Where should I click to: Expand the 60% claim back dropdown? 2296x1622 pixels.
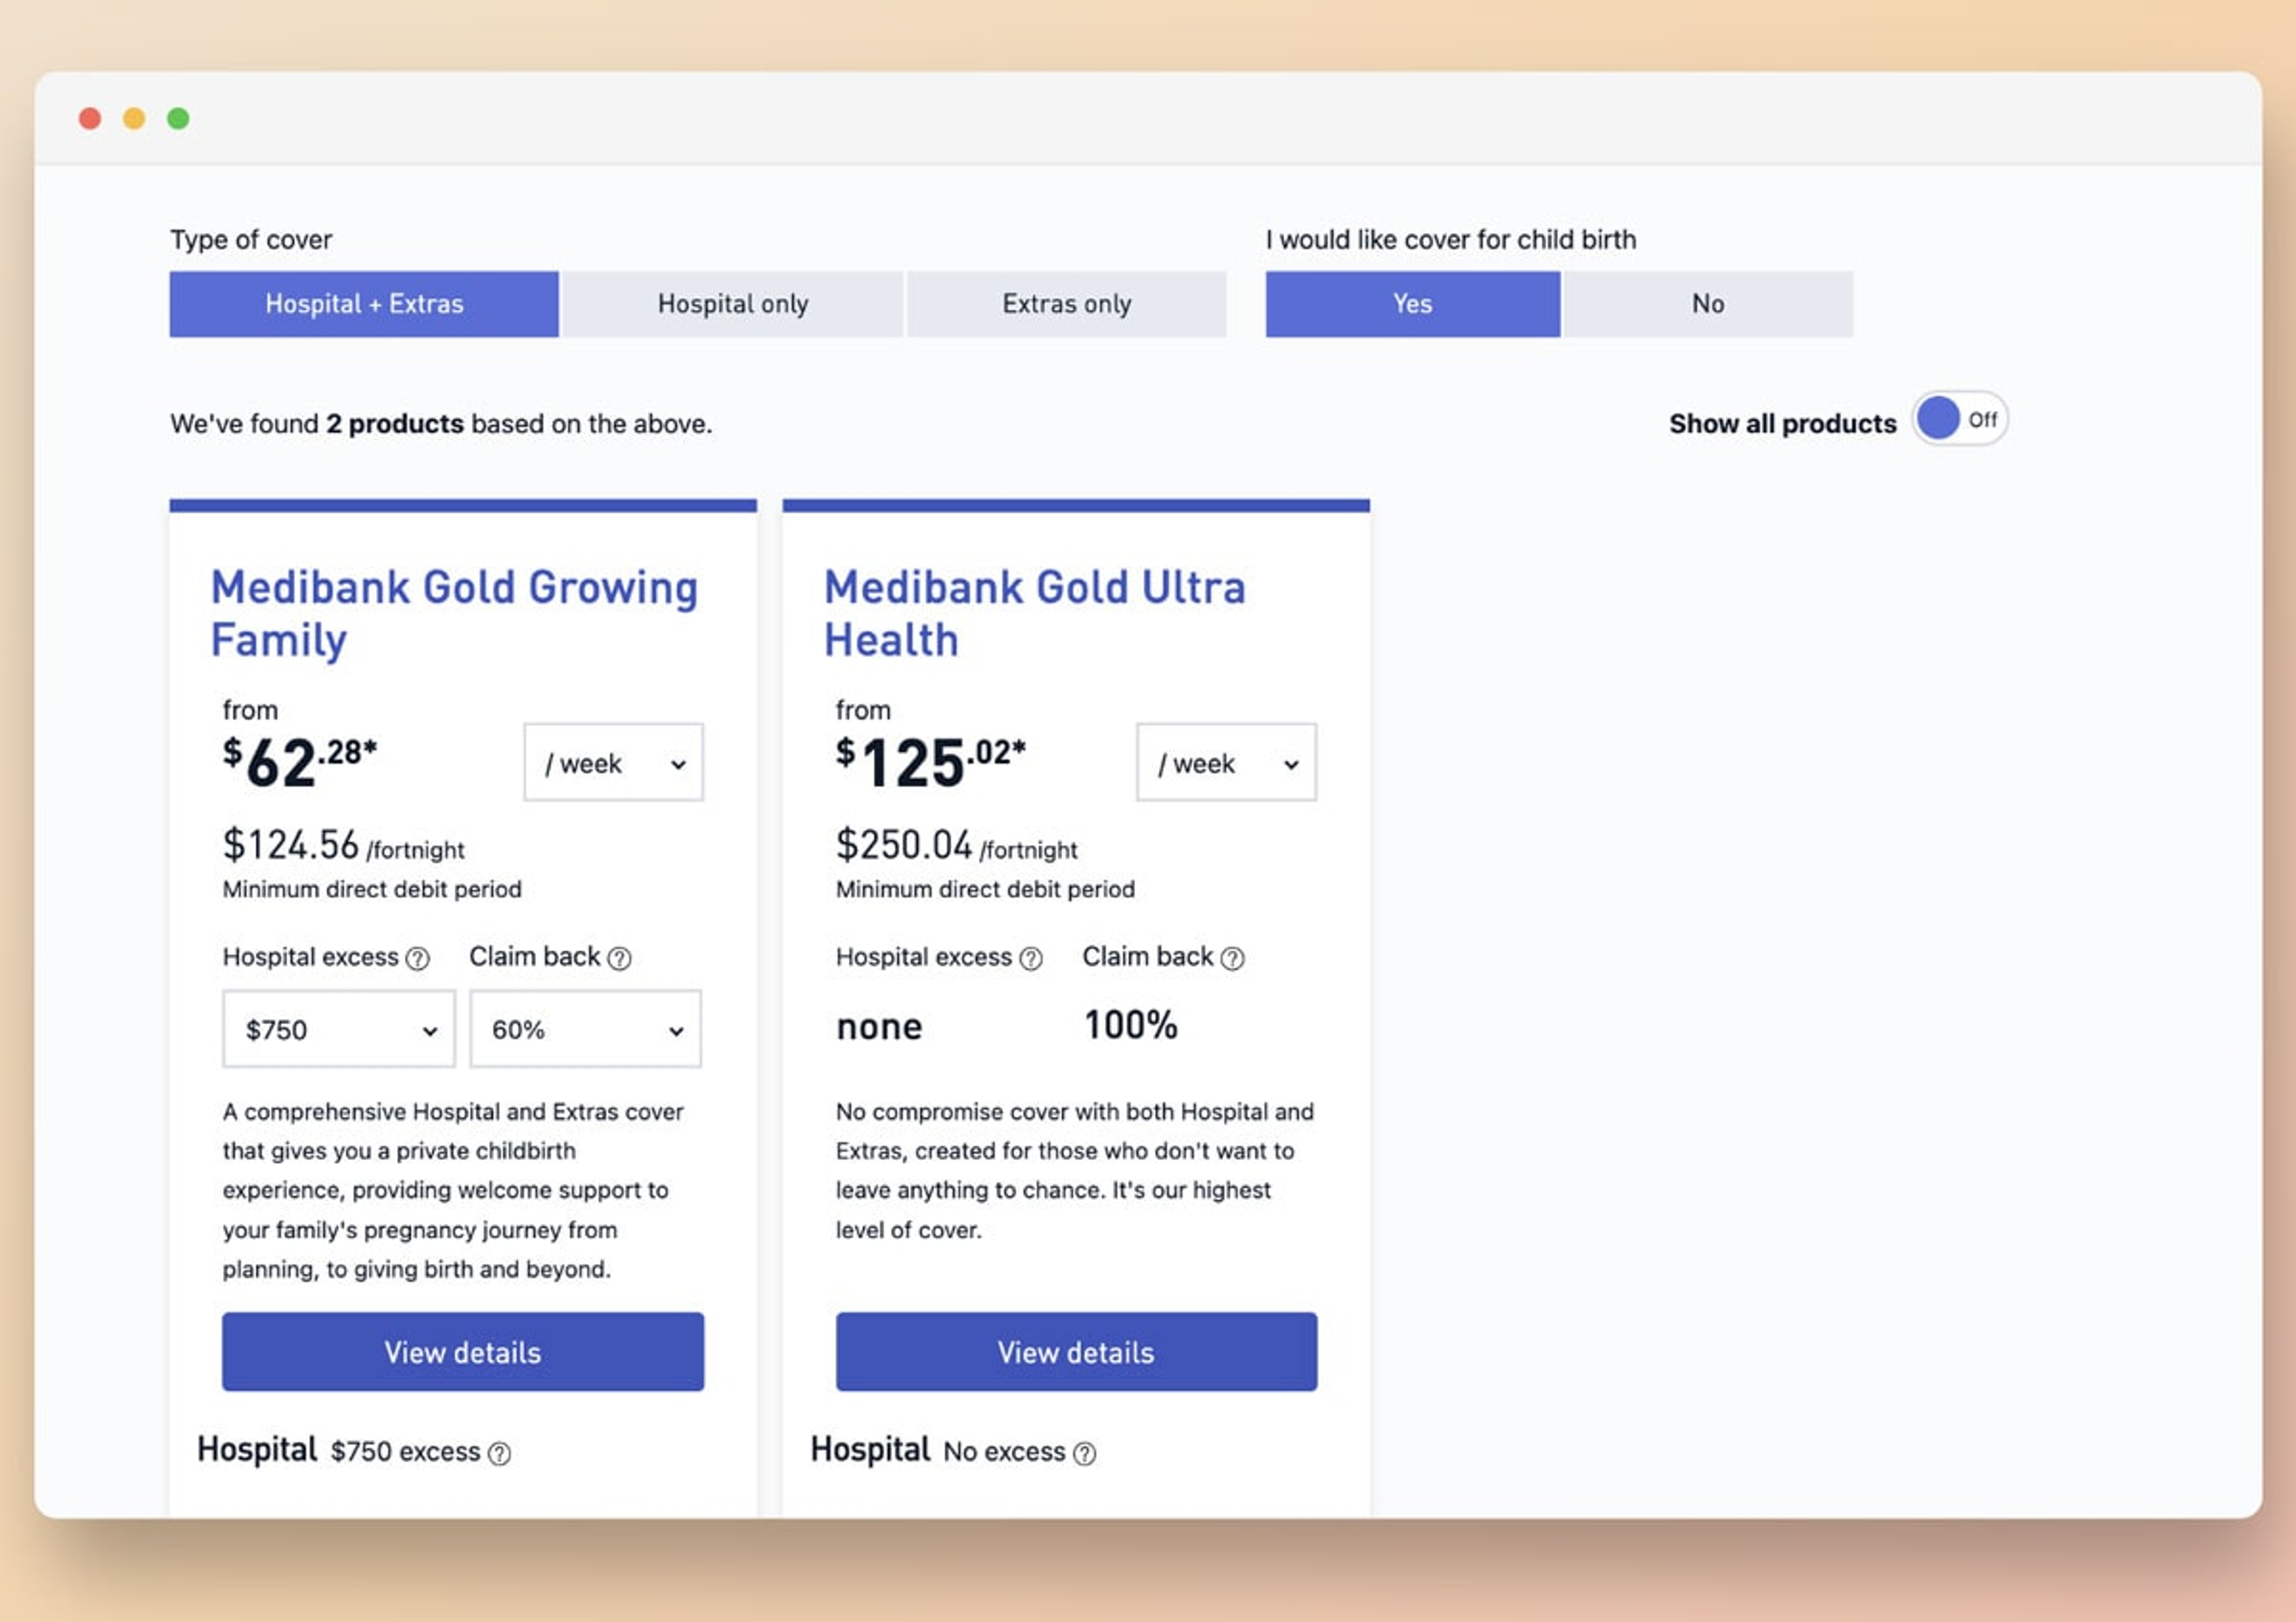585,1029
